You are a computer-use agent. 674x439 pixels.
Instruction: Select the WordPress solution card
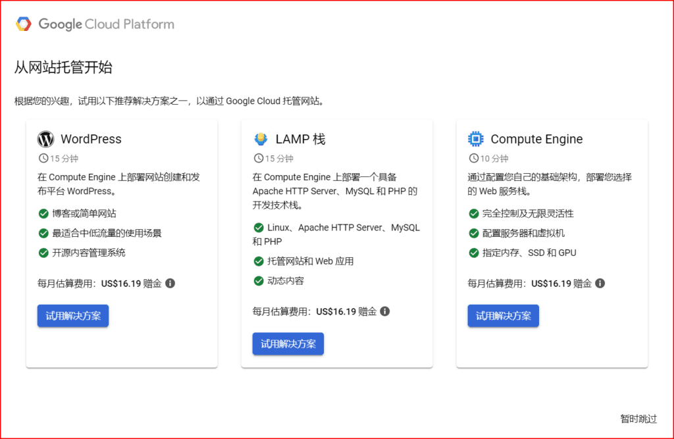[x=122, y=242]
